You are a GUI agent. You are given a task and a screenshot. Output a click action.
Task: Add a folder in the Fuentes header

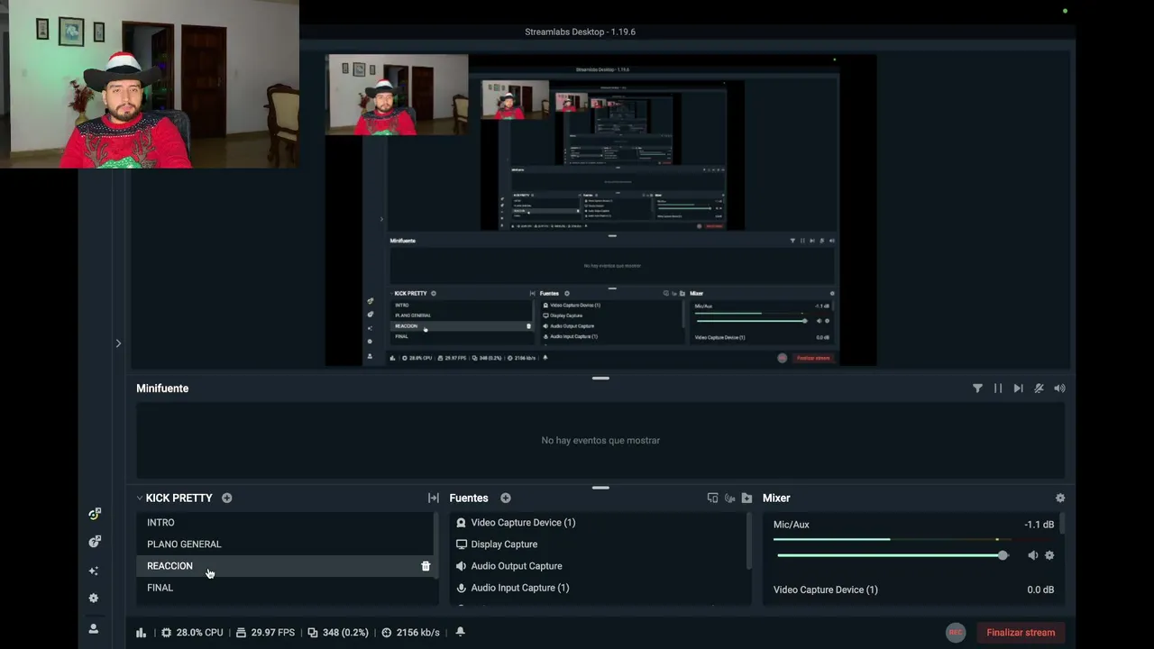(x=746, y=498)
